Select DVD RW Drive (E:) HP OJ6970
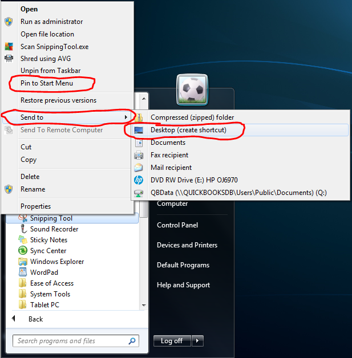 click(x=194, y=180)
